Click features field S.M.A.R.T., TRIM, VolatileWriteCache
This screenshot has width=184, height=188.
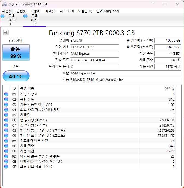click(126, 80)
